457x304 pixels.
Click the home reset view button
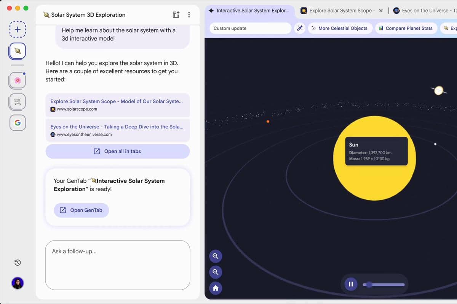(216, 288)
